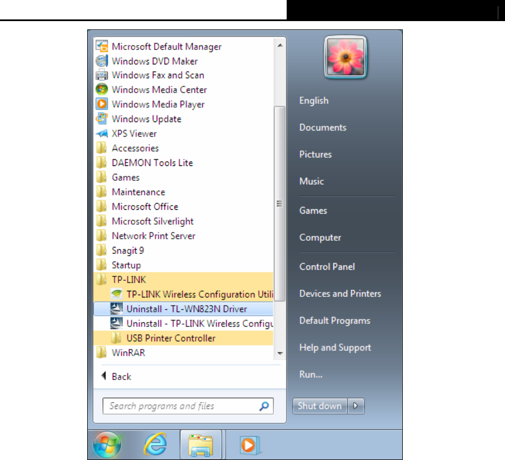
Task: Click the Windows Fax and Scan icon
Action: click(x=102, y=75)
